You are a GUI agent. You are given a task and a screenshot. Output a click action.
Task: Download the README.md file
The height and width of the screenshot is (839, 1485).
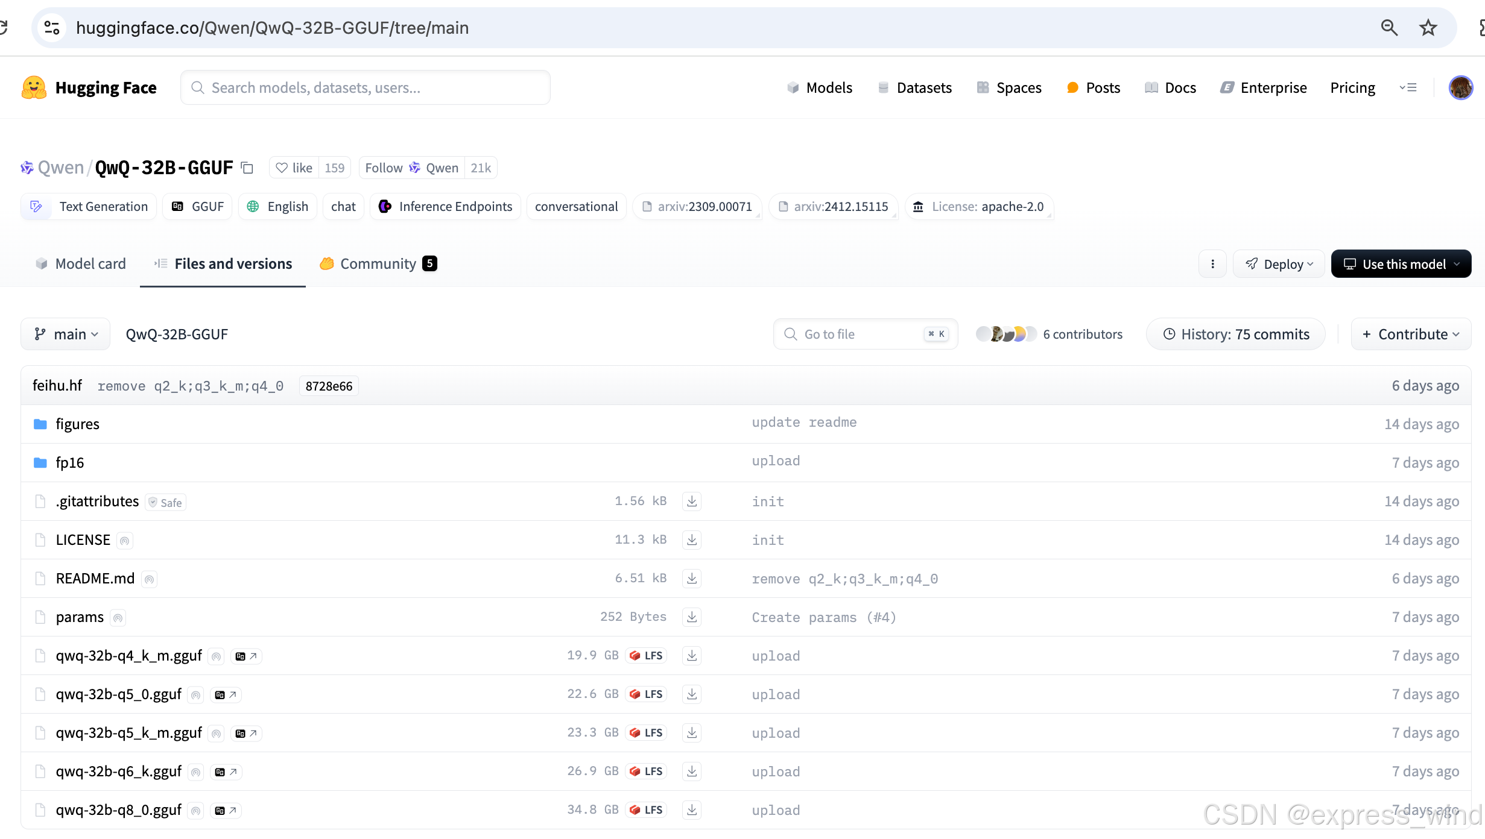click(692, 579)
